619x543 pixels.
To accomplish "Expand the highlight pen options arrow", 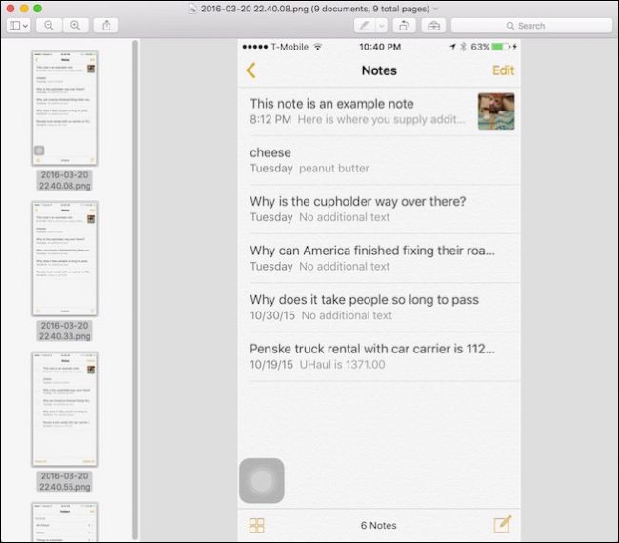I will (381, 26).
